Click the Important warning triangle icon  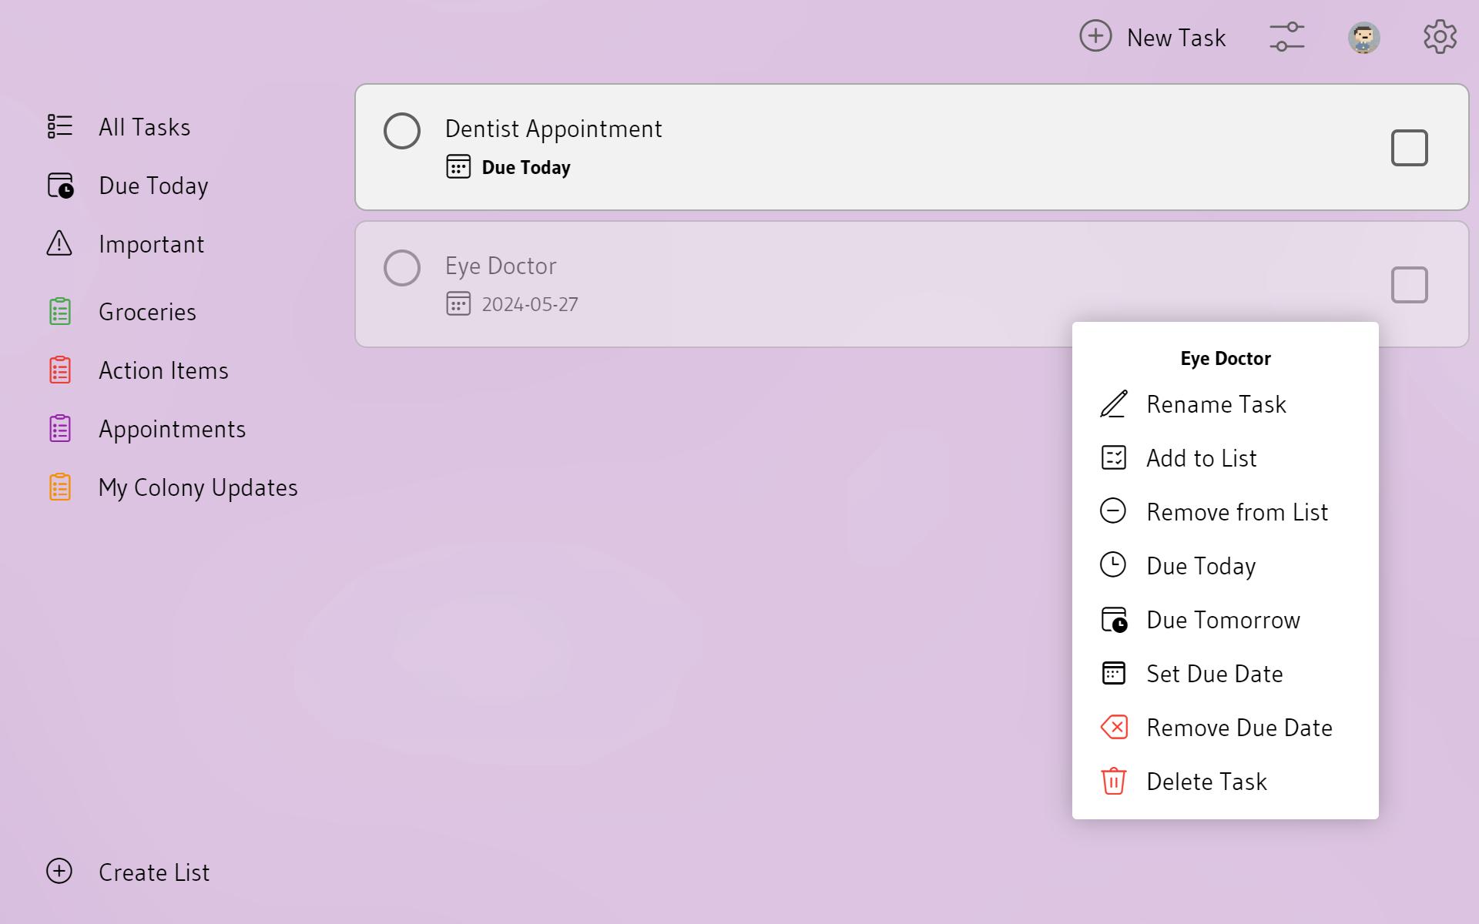tap(59, 243)
